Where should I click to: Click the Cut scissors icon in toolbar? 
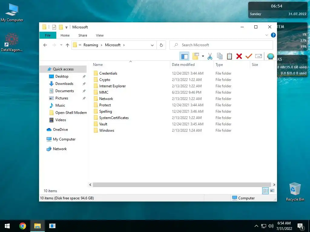[210, 56]
